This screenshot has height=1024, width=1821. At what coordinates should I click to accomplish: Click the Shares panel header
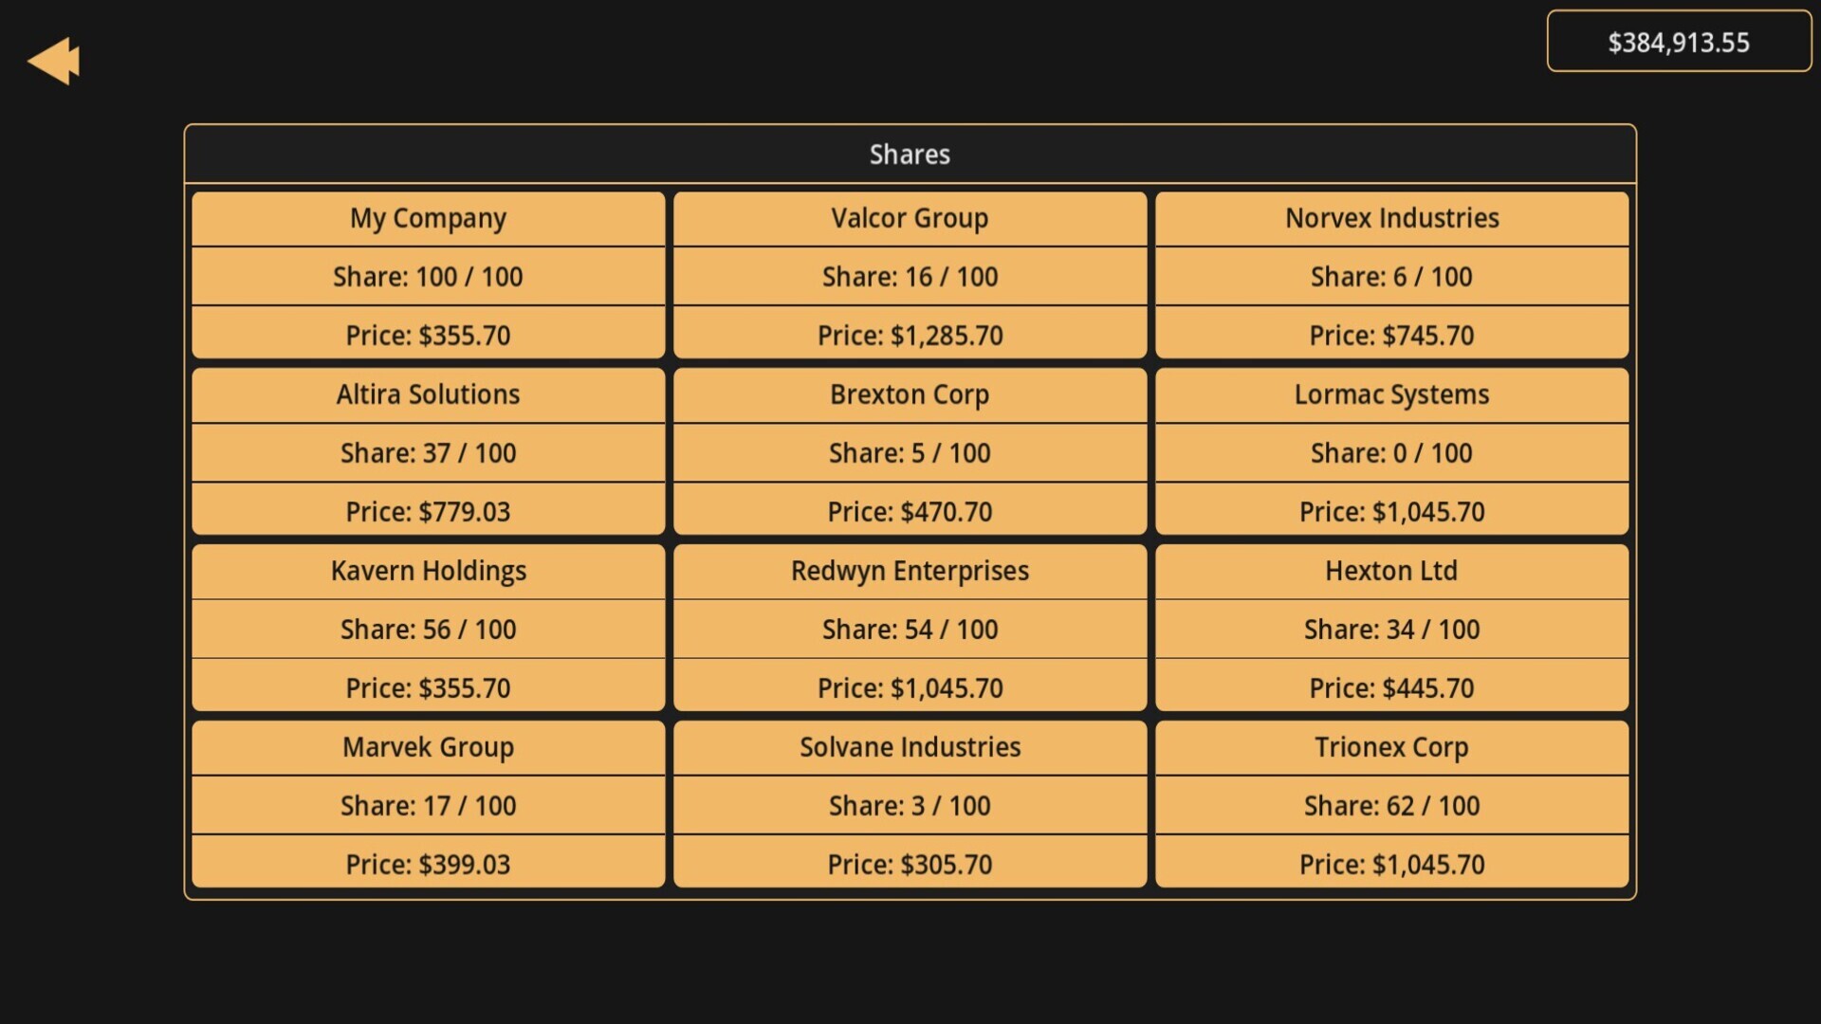point(910,155)
